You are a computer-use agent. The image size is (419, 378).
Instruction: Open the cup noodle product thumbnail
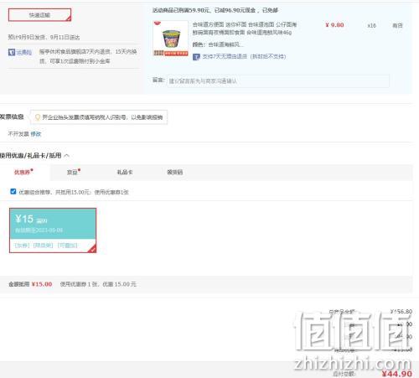point(171,39)
